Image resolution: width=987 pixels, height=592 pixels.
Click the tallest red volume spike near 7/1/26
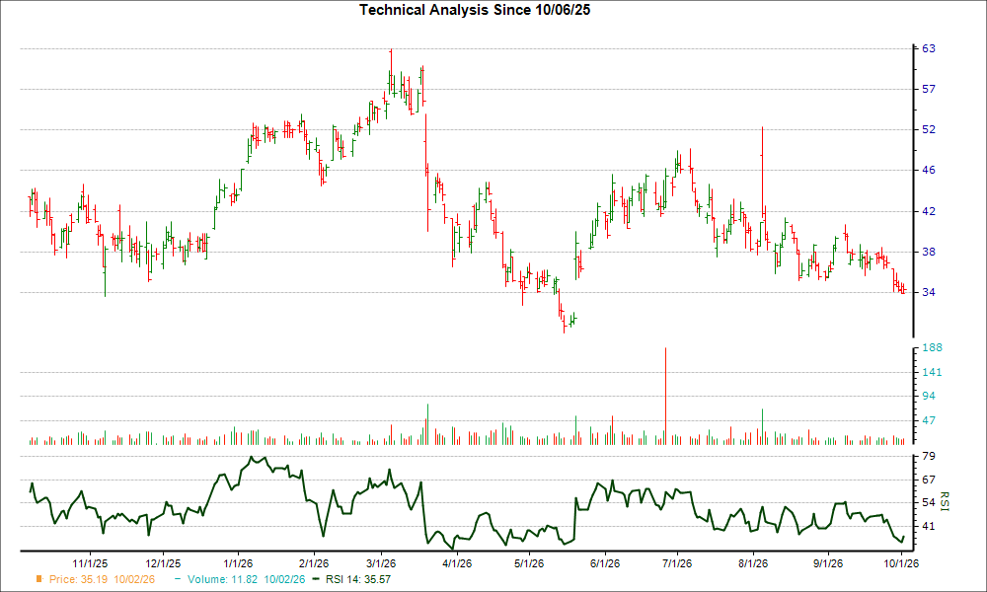point(665,396)
